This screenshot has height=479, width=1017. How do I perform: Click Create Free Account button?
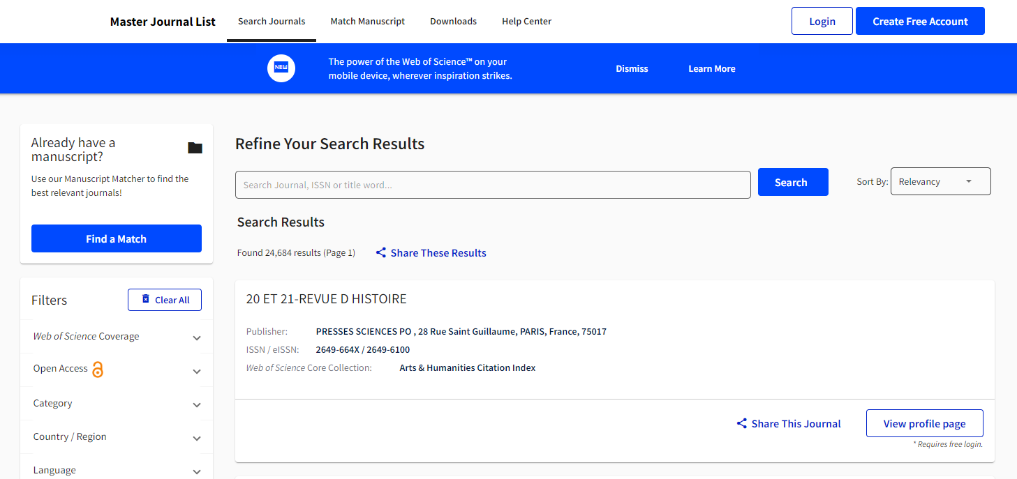click(920, 21)
